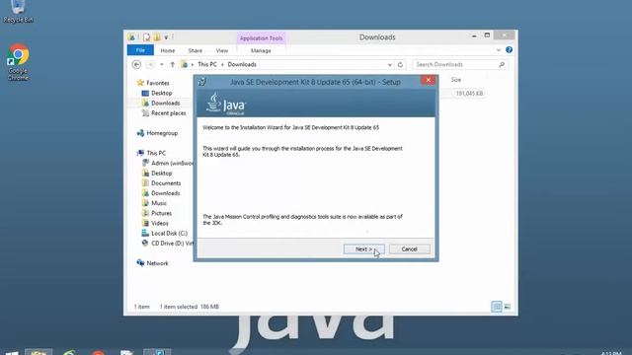Click the Properties quick access icon

pyautogui.click(x=147, y=37)
